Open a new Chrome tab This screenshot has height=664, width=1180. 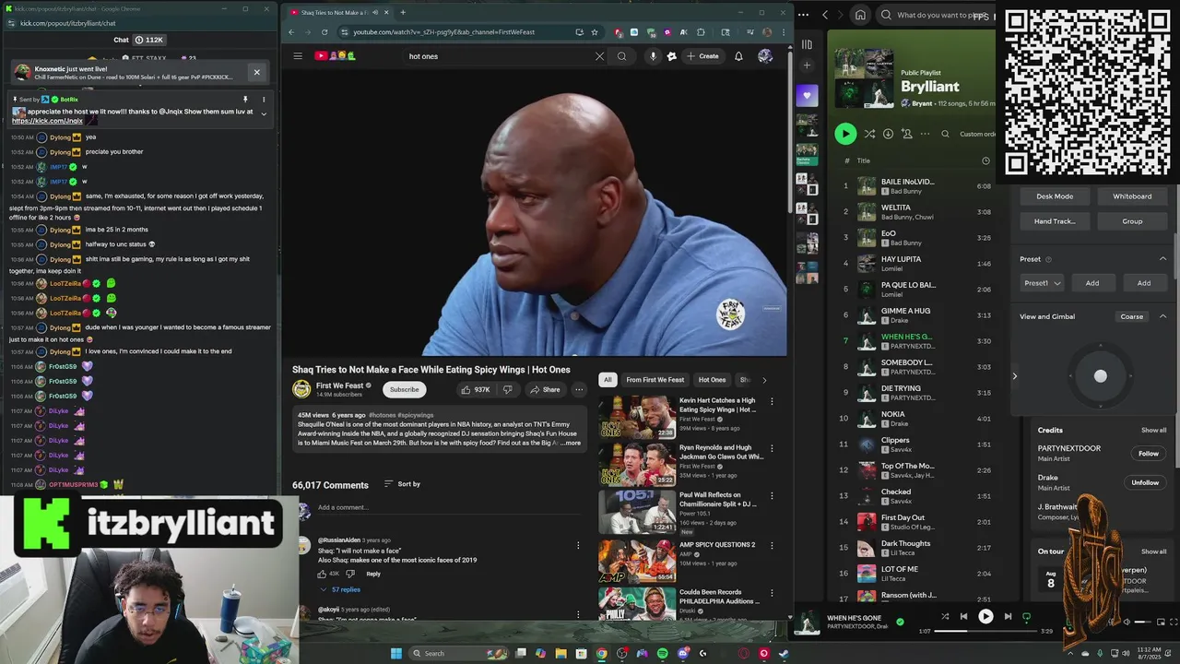[402, 12]
